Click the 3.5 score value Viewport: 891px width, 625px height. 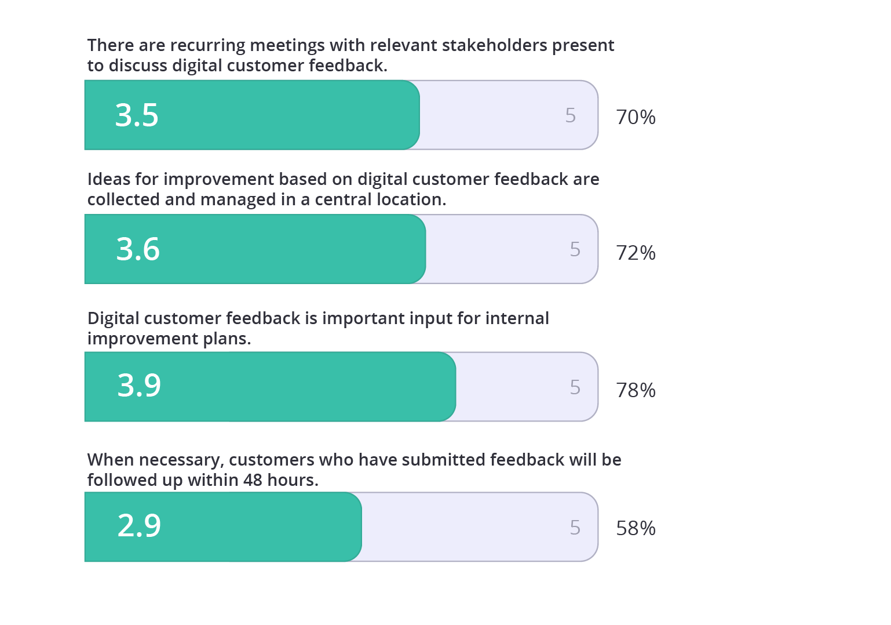[137, 115]
